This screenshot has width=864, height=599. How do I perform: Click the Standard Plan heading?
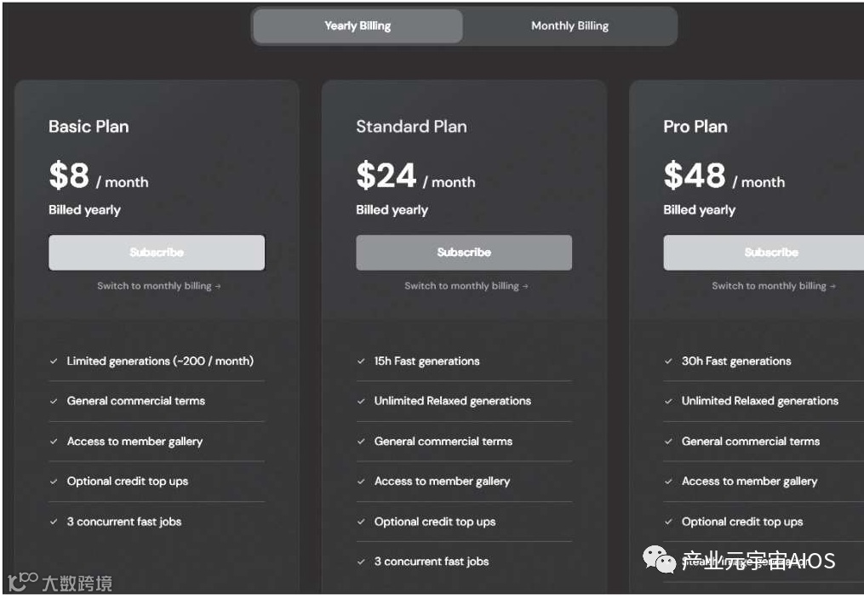coord(411,127)
